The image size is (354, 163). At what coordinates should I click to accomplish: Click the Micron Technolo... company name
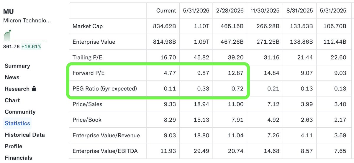pos(27,21)
